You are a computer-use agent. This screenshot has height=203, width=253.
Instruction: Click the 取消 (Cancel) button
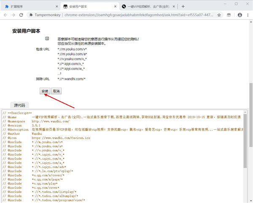coord(56,91)
